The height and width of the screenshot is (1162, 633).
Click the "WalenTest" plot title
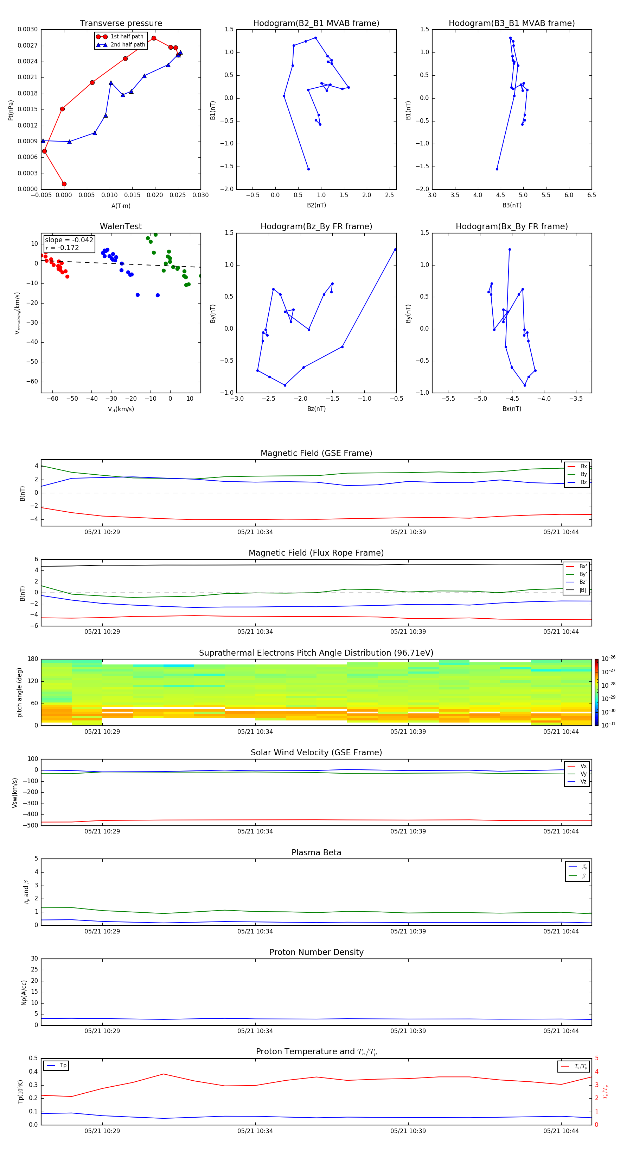tap(121, 226)
